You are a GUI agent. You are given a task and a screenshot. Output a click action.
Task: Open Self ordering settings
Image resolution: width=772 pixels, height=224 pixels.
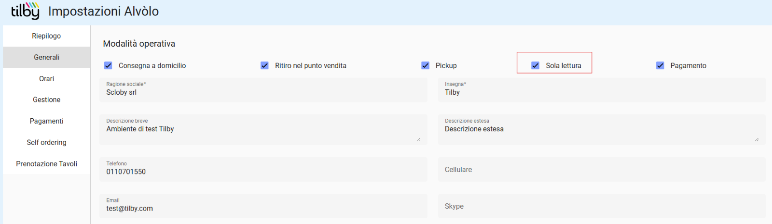(x=46, y=142)
